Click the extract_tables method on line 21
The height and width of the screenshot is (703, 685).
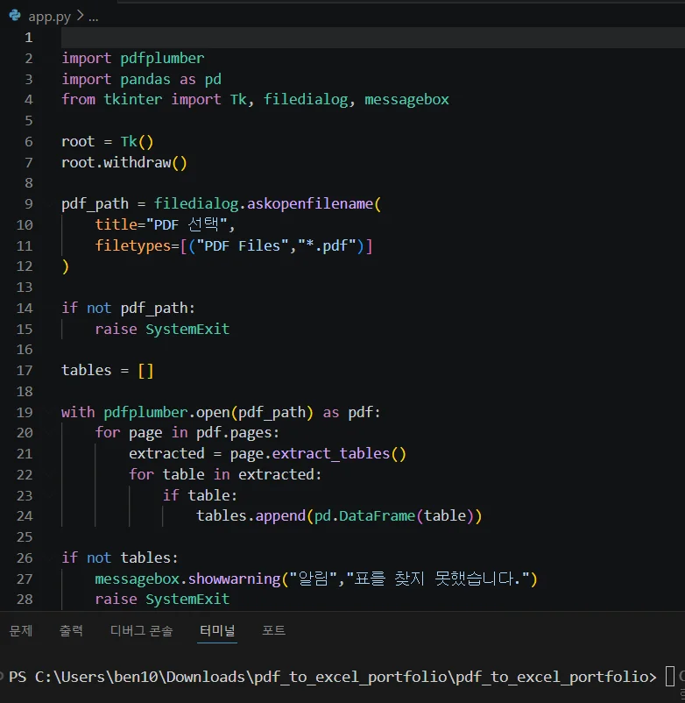click(330, 453)
